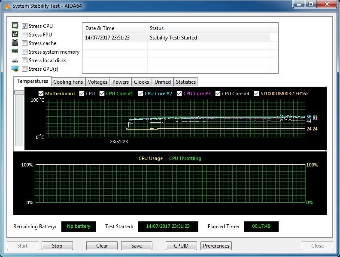Click the 23:51:23 start marker on temperature graph

[119, 142]
